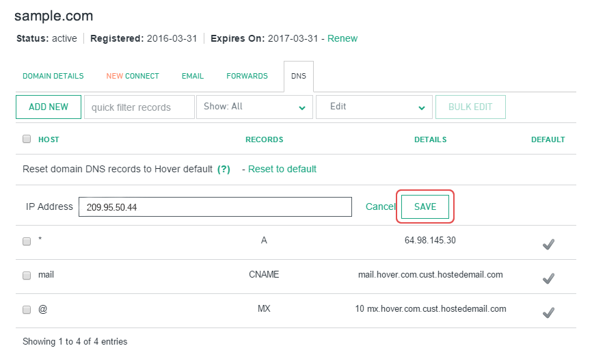Click the (?) help icon for reset info

[224, 169]
